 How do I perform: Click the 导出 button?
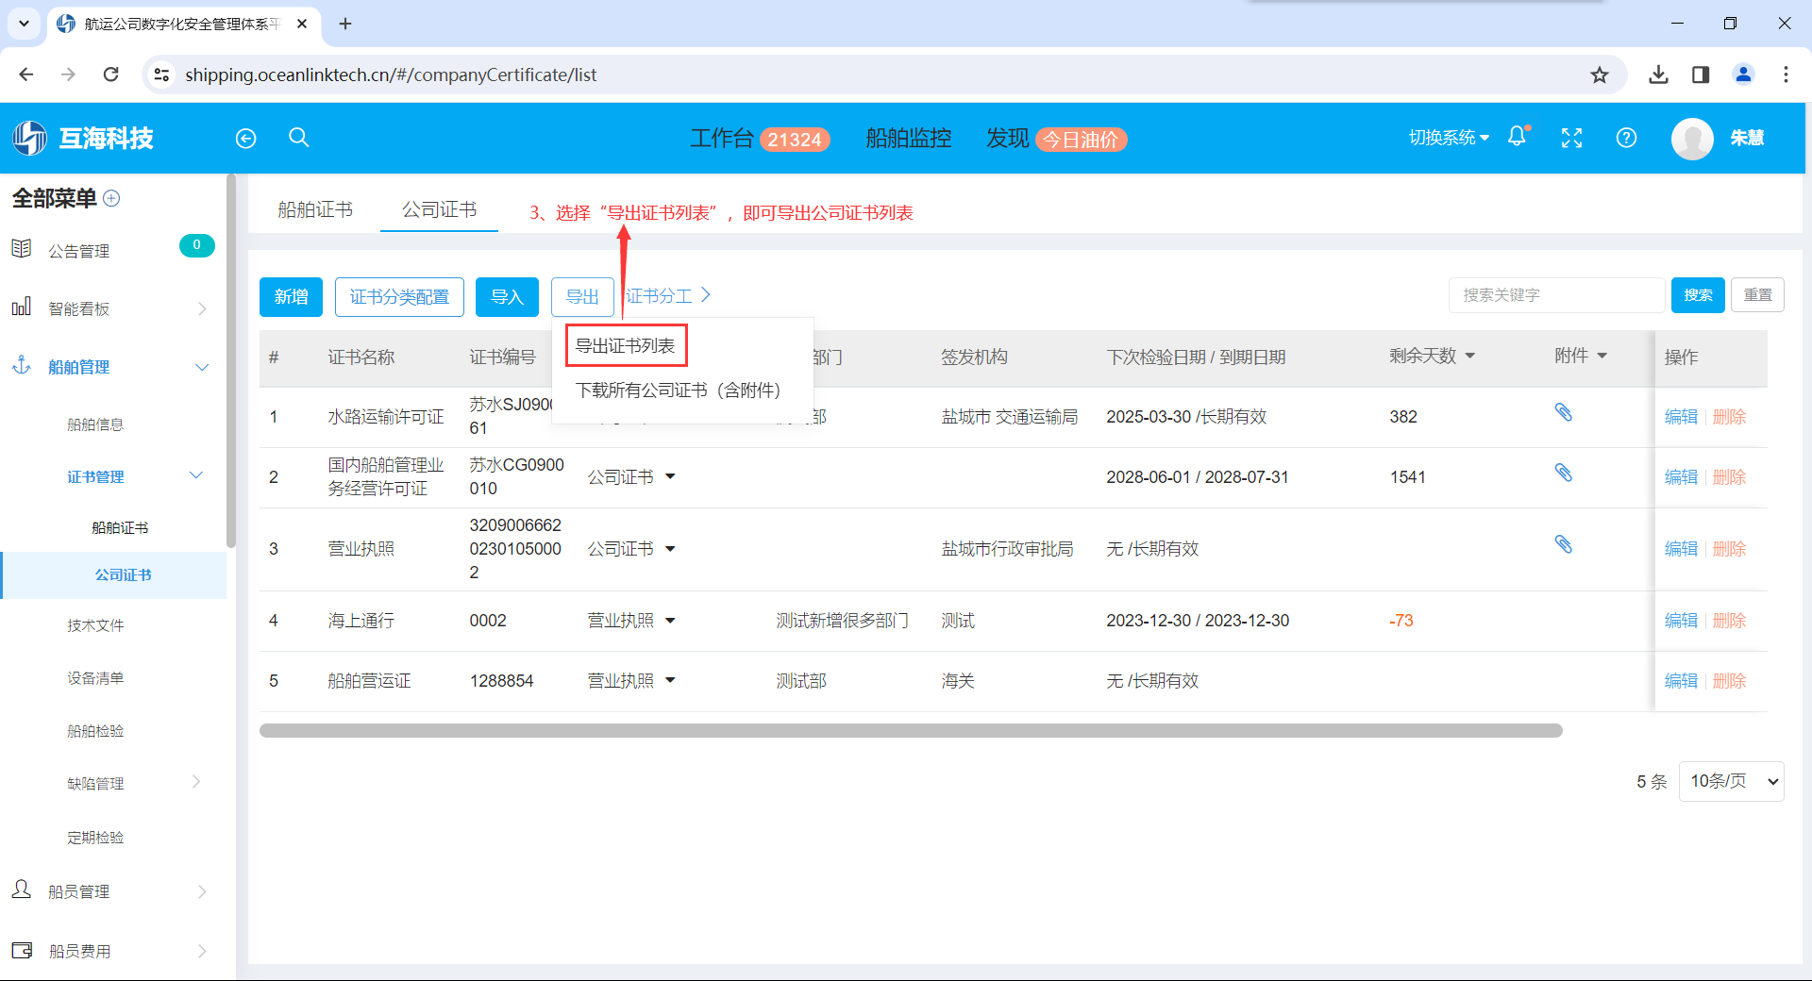[x=582, y=297]
